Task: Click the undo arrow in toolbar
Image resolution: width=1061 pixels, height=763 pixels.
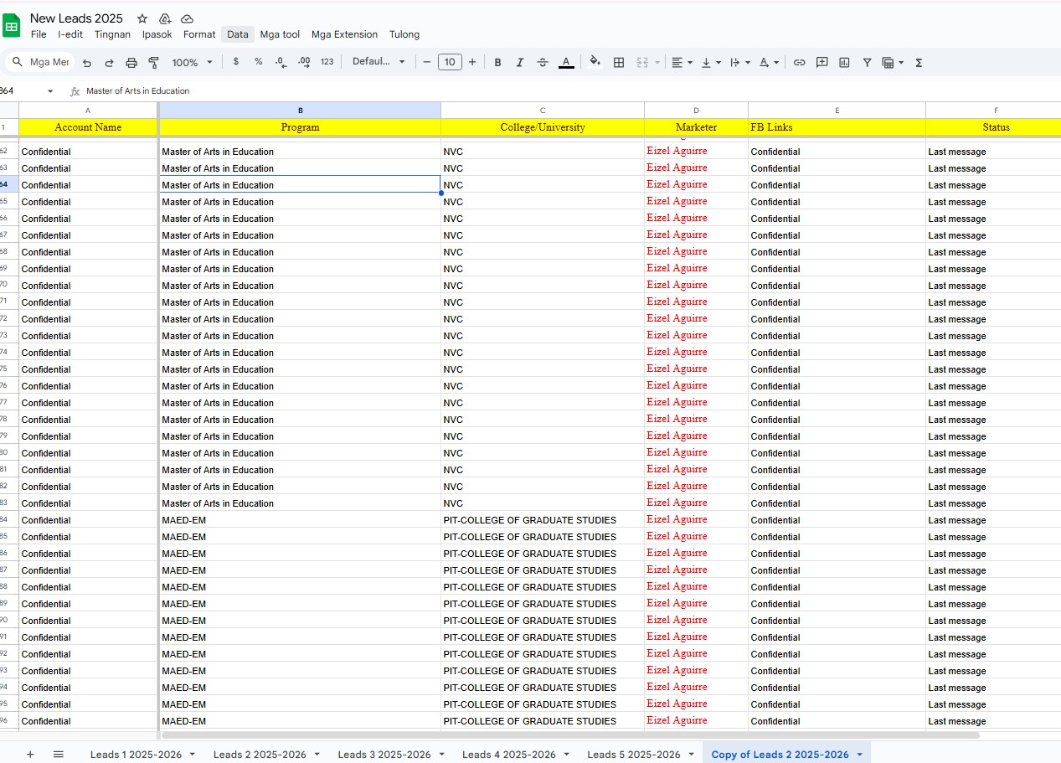Action: (x=87, y=63)
